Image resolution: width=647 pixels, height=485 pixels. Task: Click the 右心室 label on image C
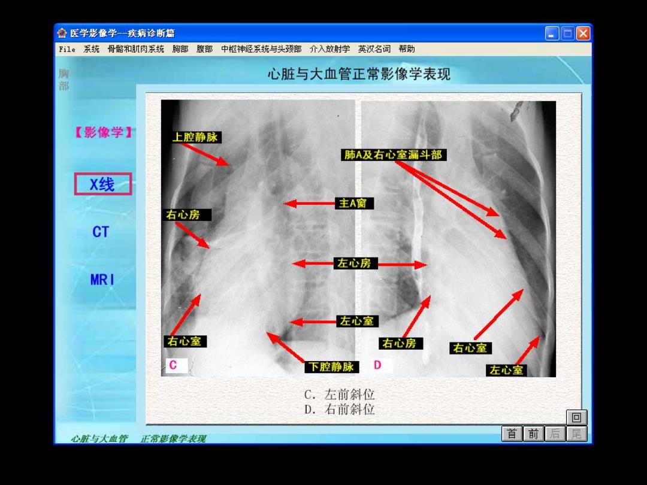[x=184, y=341]
